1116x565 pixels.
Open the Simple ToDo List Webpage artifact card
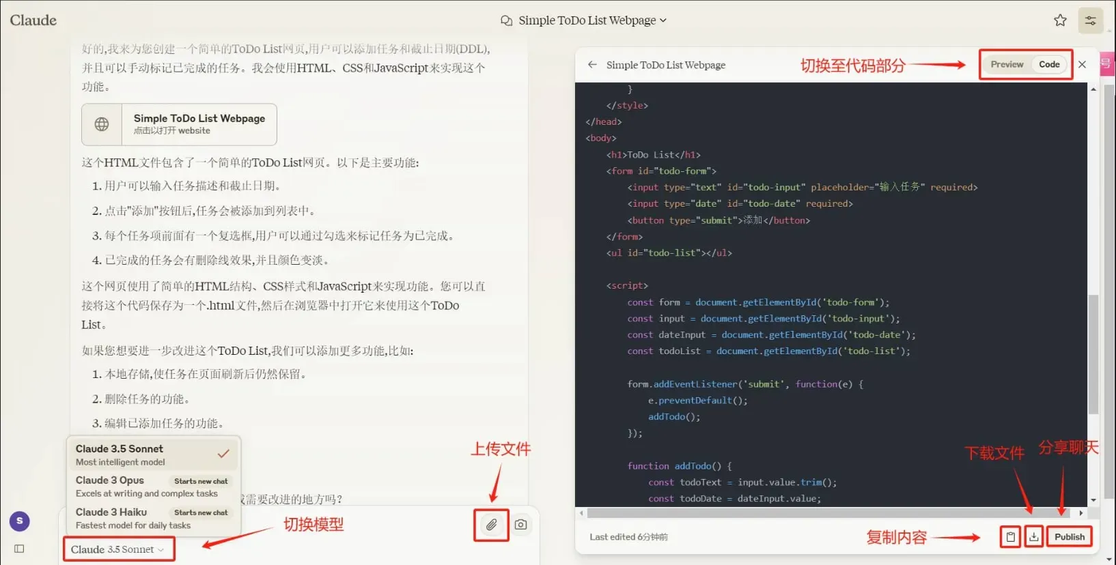(179, 124)
